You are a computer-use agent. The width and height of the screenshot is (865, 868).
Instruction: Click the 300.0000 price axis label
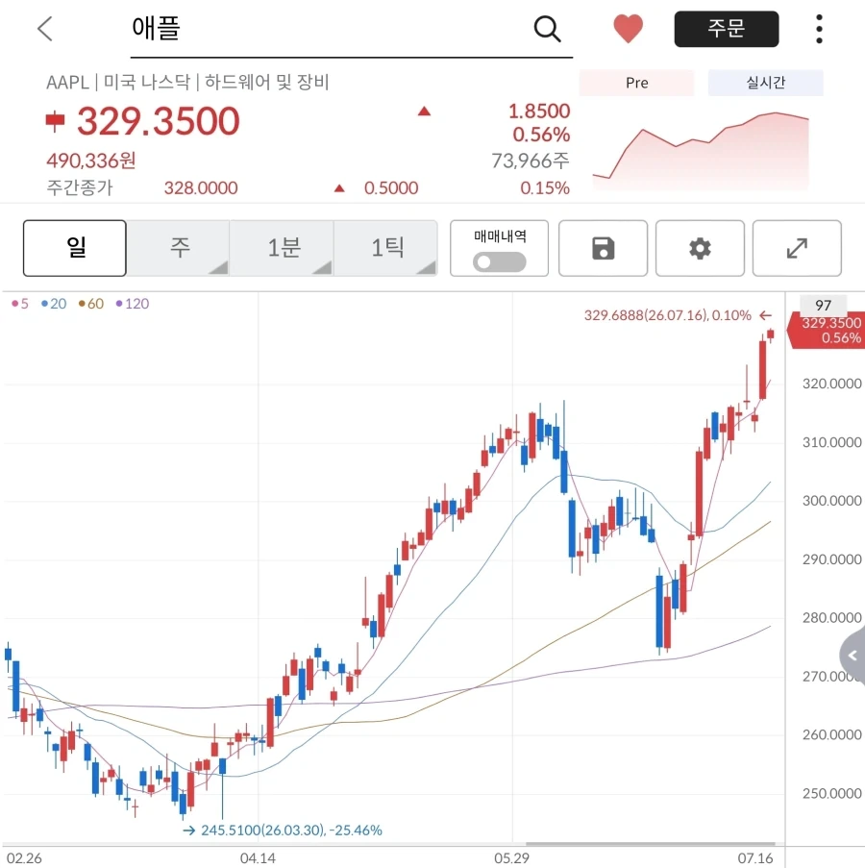point(831,501)
